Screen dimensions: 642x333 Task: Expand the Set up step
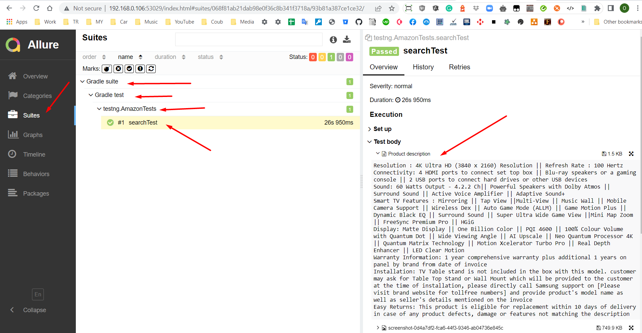point(382,129)
